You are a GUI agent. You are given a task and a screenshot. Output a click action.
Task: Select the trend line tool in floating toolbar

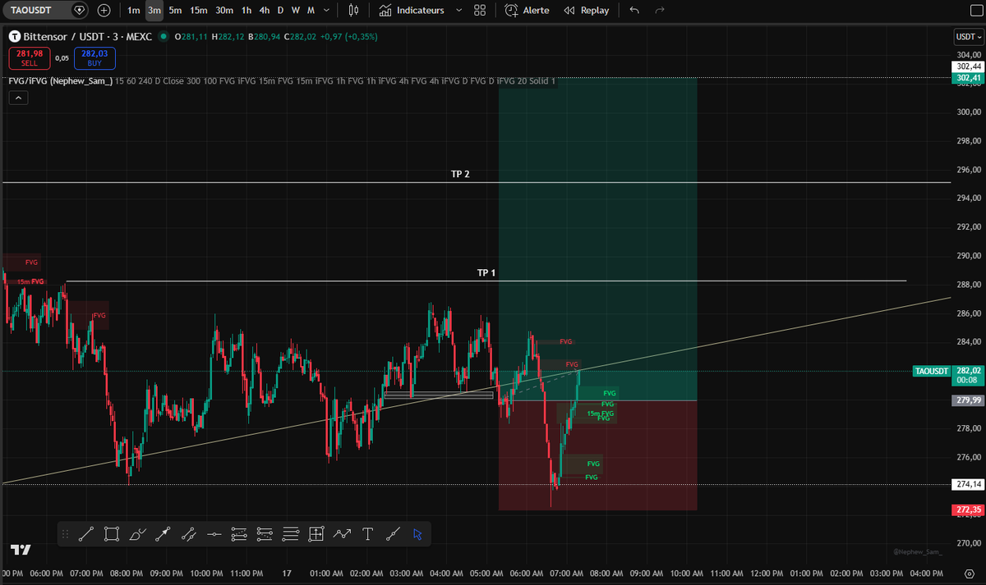click(86, 534)
